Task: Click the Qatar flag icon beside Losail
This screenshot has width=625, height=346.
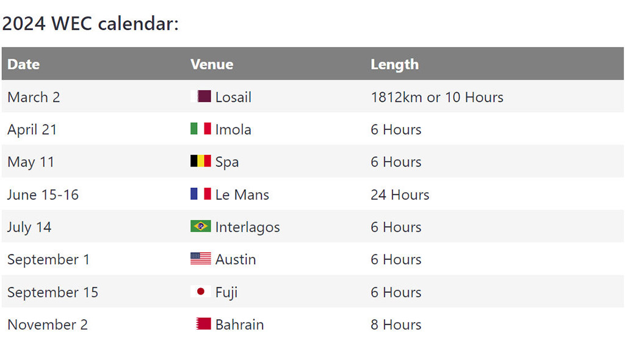Action: pyautogui.click(x=200, y=96)
